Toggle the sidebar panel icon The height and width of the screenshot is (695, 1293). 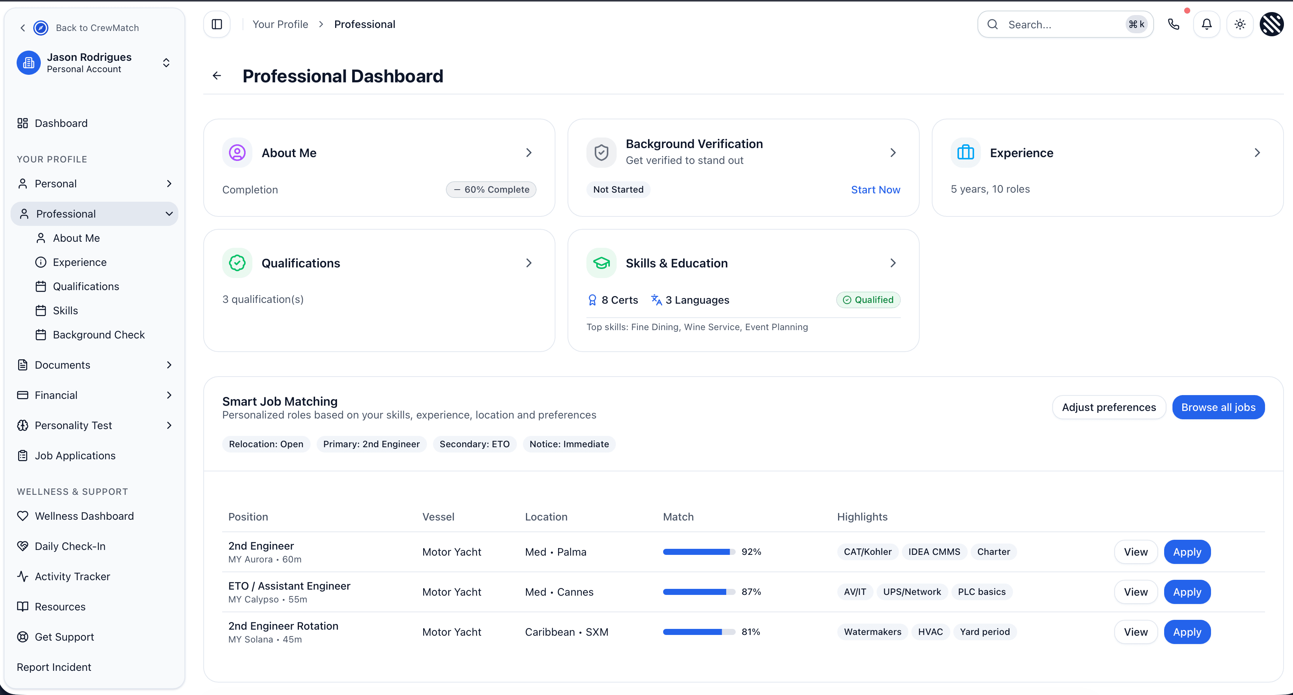pyautogui.click(x=217, y=24)
